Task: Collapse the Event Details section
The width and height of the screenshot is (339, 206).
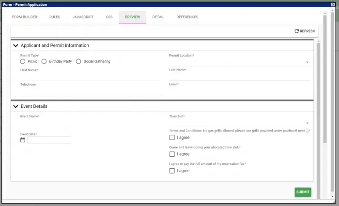Action: click(15, 106)
